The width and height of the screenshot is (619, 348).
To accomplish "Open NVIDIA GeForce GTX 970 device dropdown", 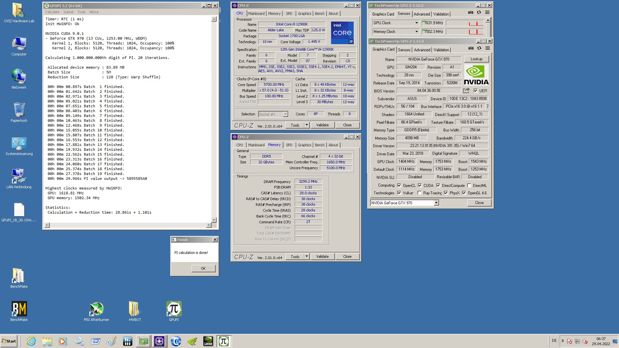I will pyautogui.click(x=436, y=203).
